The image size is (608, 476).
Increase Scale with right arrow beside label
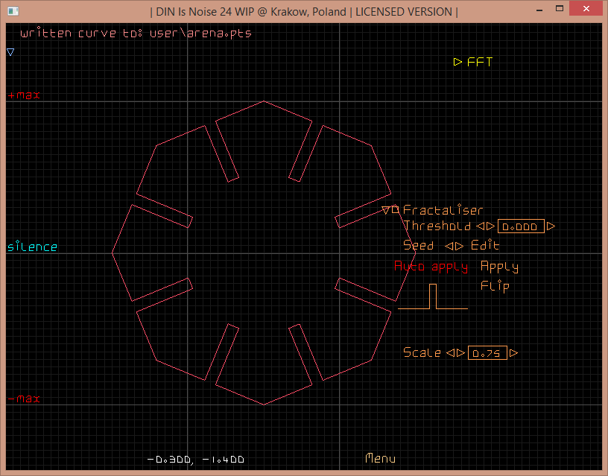click(460, 353)
